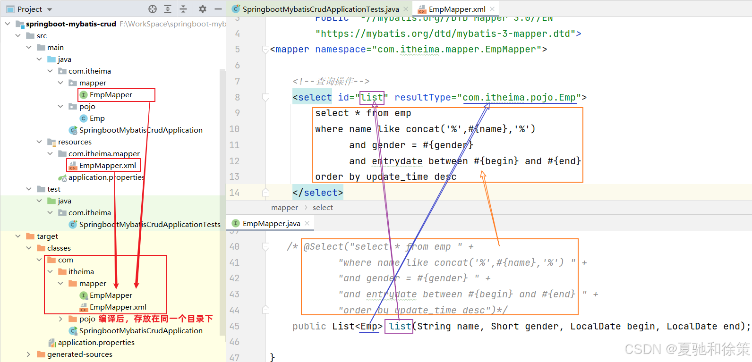752x362 pixels.
Task: Select EmpMapper class under target mapper
Action: pyautogui.click(x=111, y=295)
